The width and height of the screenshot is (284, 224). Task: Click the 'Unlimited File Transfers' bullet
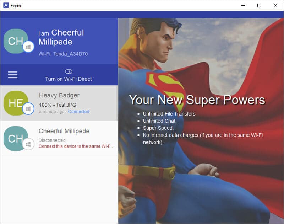[x=169, y=114]
